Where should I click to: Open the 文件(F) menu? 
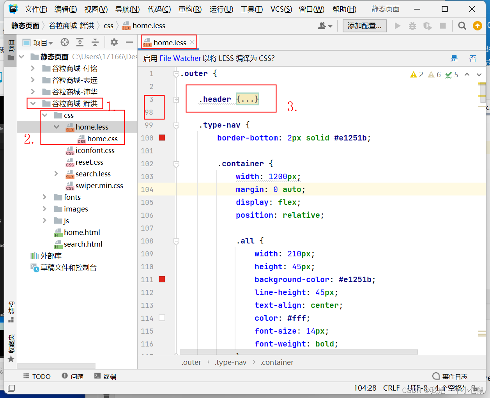(x=36, y=9)
